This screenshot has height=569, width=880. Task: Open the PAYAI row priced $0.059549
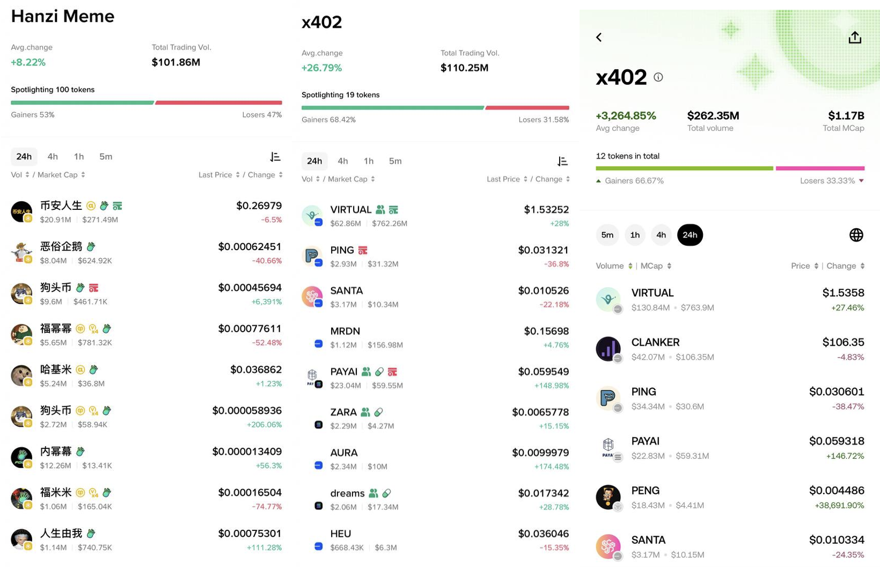coord(435,378)
